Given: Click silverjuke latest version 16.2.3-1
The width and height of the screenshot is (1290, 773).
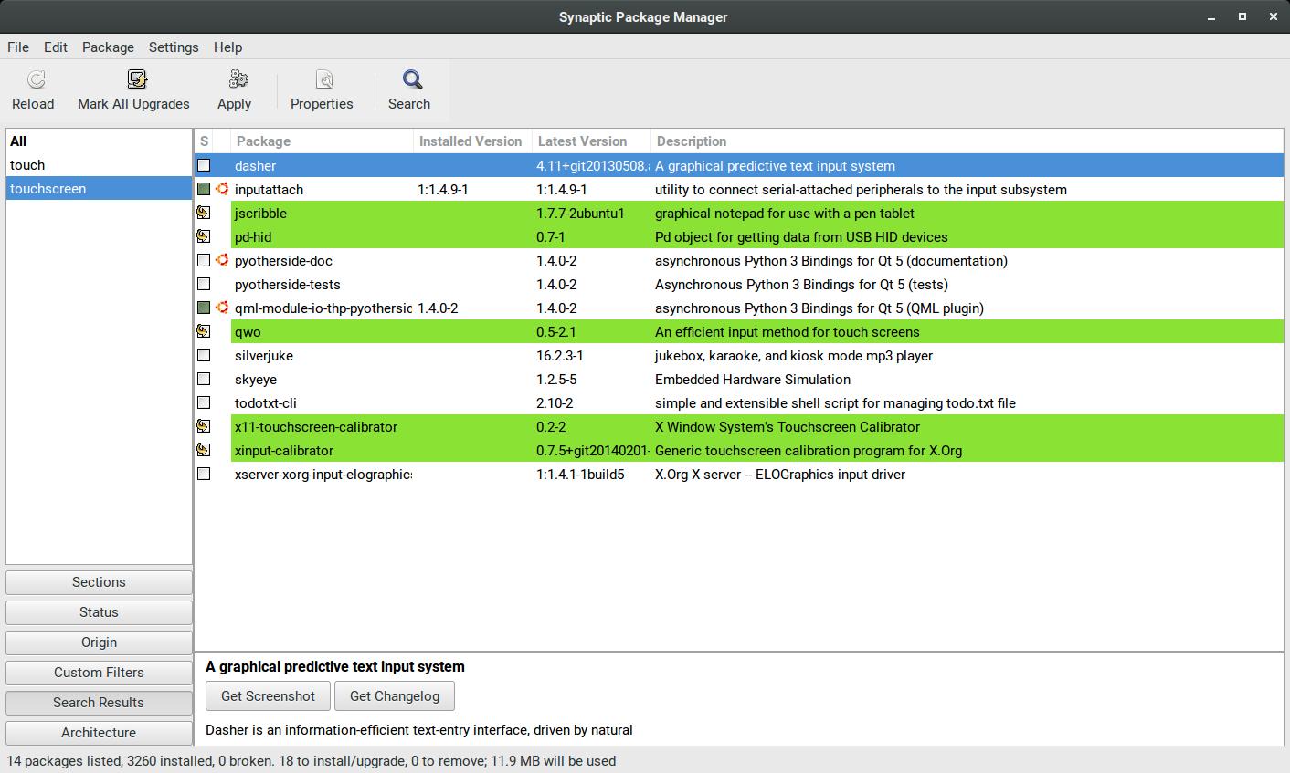Looking at the screenshot, I should coord(560,356).
